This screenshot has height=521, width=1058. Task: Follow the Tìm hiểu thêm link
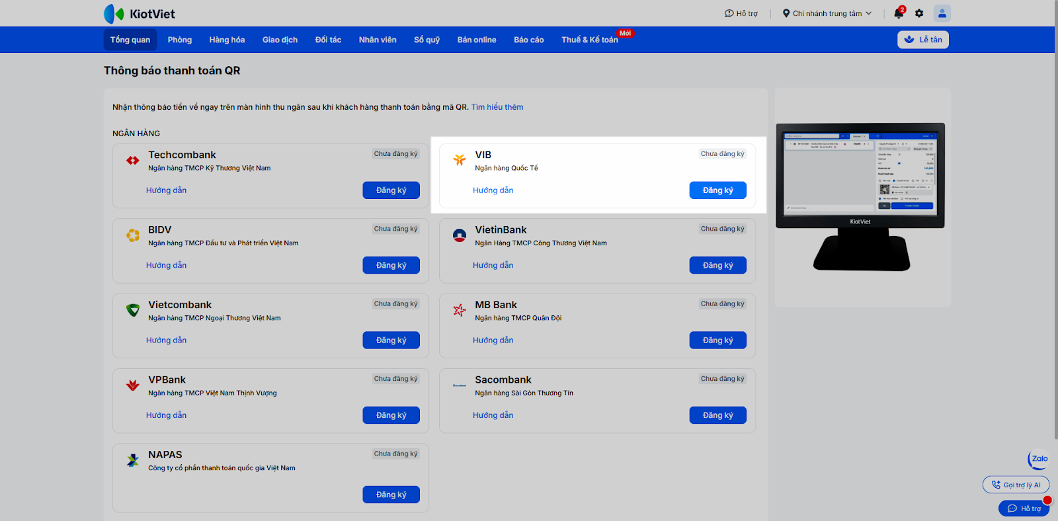pyautogui.click(x=497, y=107)
